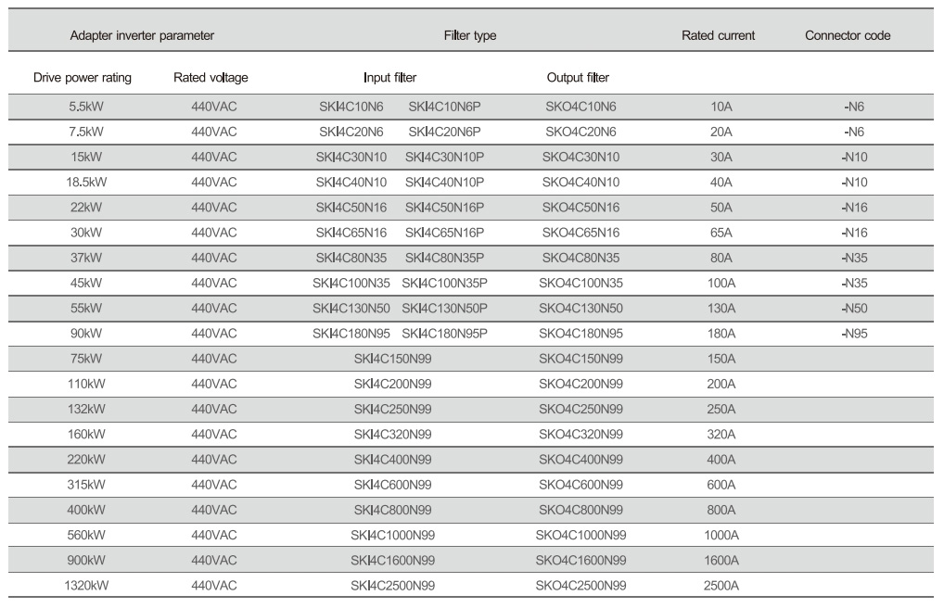Click connector code -N50 in 55kW row
This screenshot has height=608, width=944.
(x=854, y=309)
